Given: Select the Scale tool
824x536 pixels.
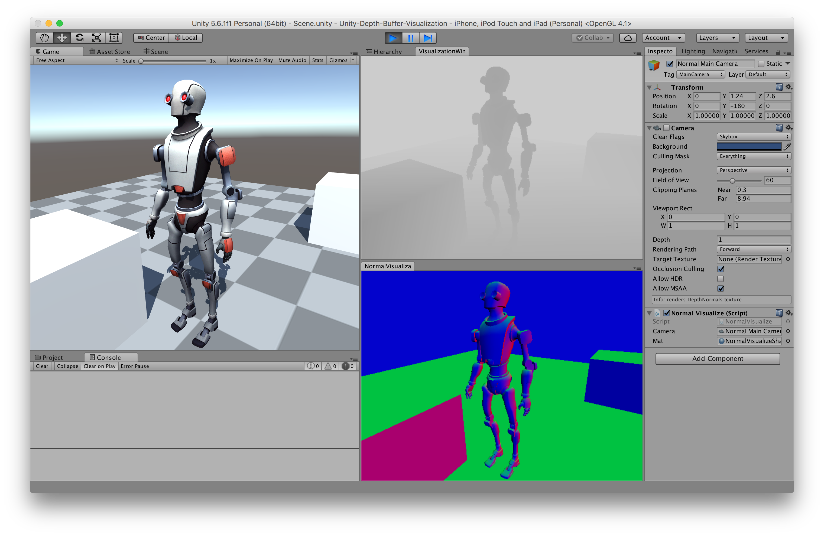Looking at the screenshot, I should 97,38.
